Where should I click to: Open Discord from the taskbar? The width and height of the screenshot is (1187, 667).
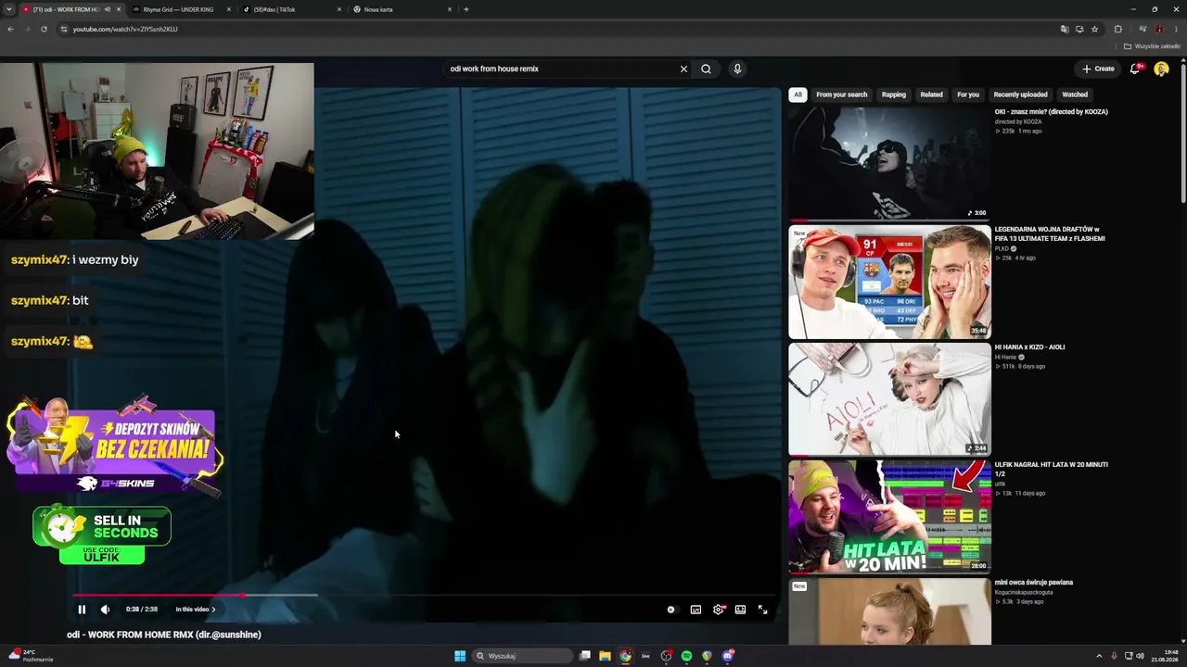click(728, 656)
